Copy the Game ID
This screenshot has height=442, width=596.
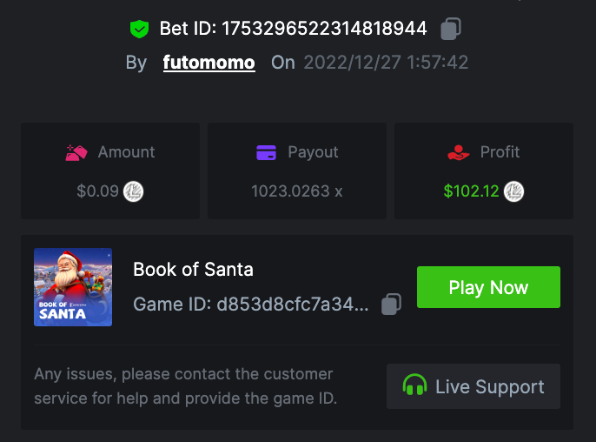coord(392,305)
